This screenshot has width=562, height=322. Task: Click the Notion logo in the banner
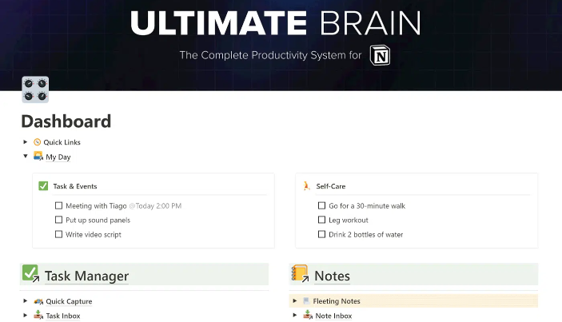(380, 55)
